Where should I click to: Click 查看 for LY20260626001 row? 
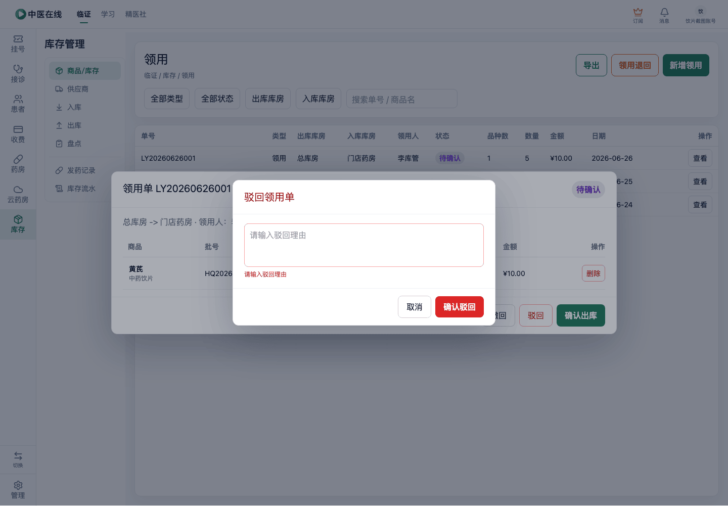[700, 158]
